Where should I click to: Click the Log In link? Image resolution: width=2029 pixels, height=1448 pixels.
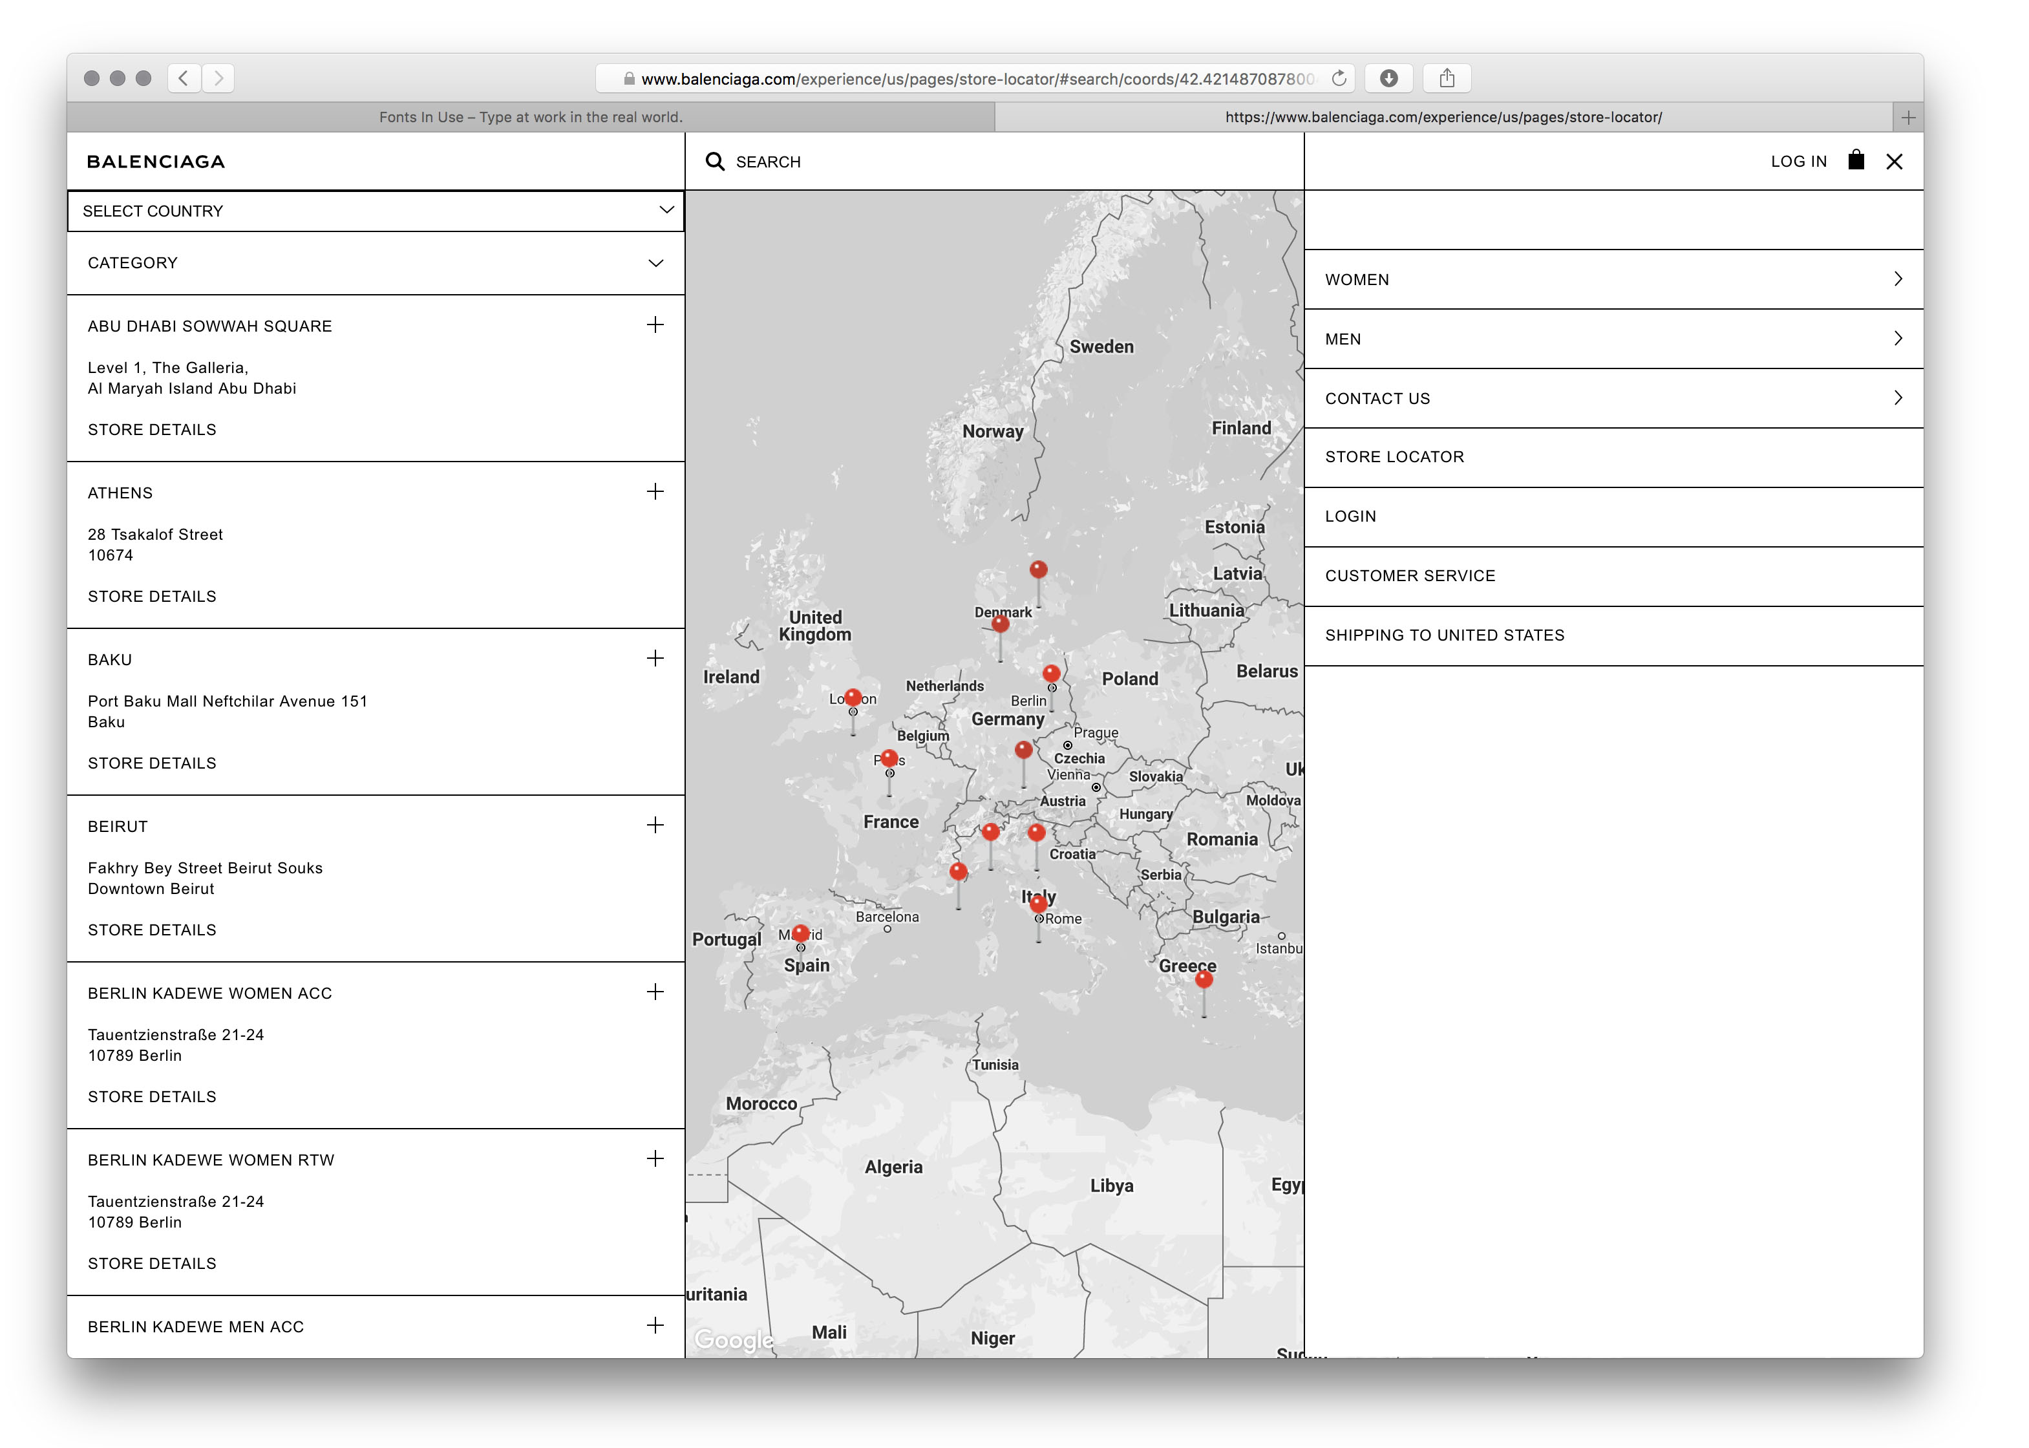pos(1798,162)
